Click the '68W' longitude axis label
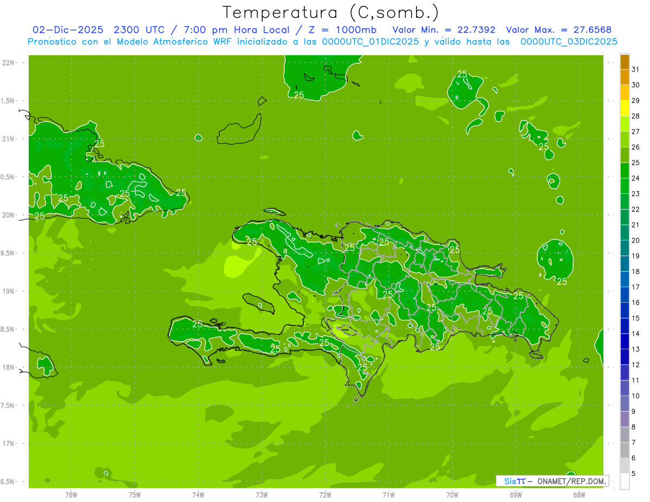The image size is (650, 502). (579, 495)
